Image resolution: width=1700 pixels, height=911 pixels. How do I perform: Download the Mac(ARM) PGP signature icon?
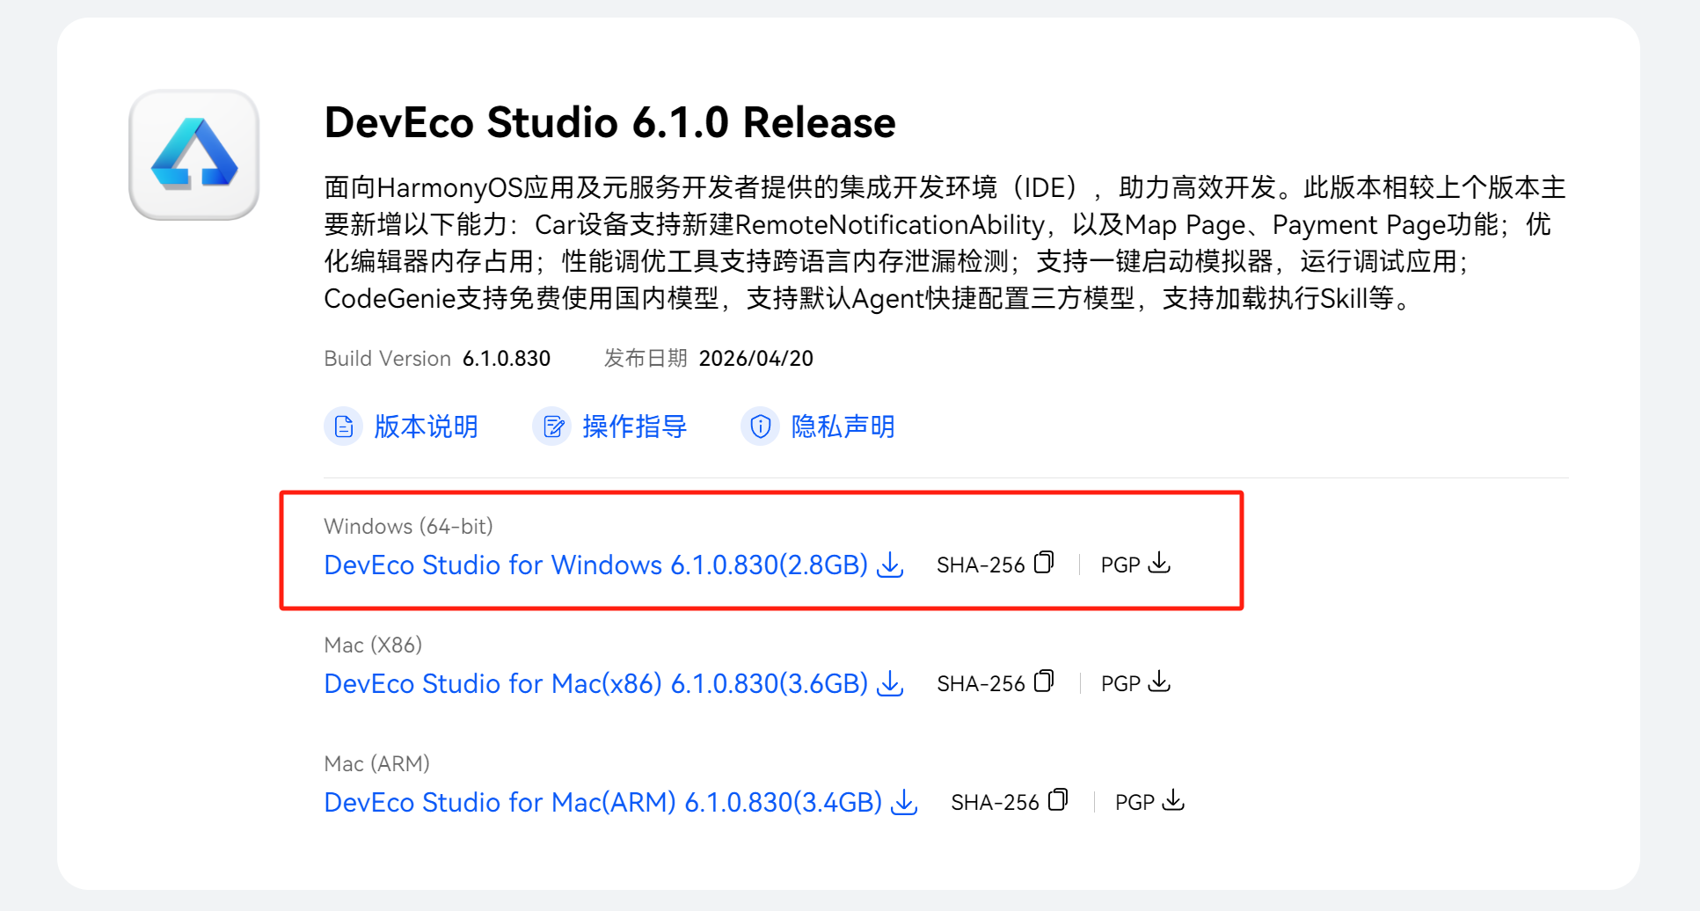click(1173, 800)
